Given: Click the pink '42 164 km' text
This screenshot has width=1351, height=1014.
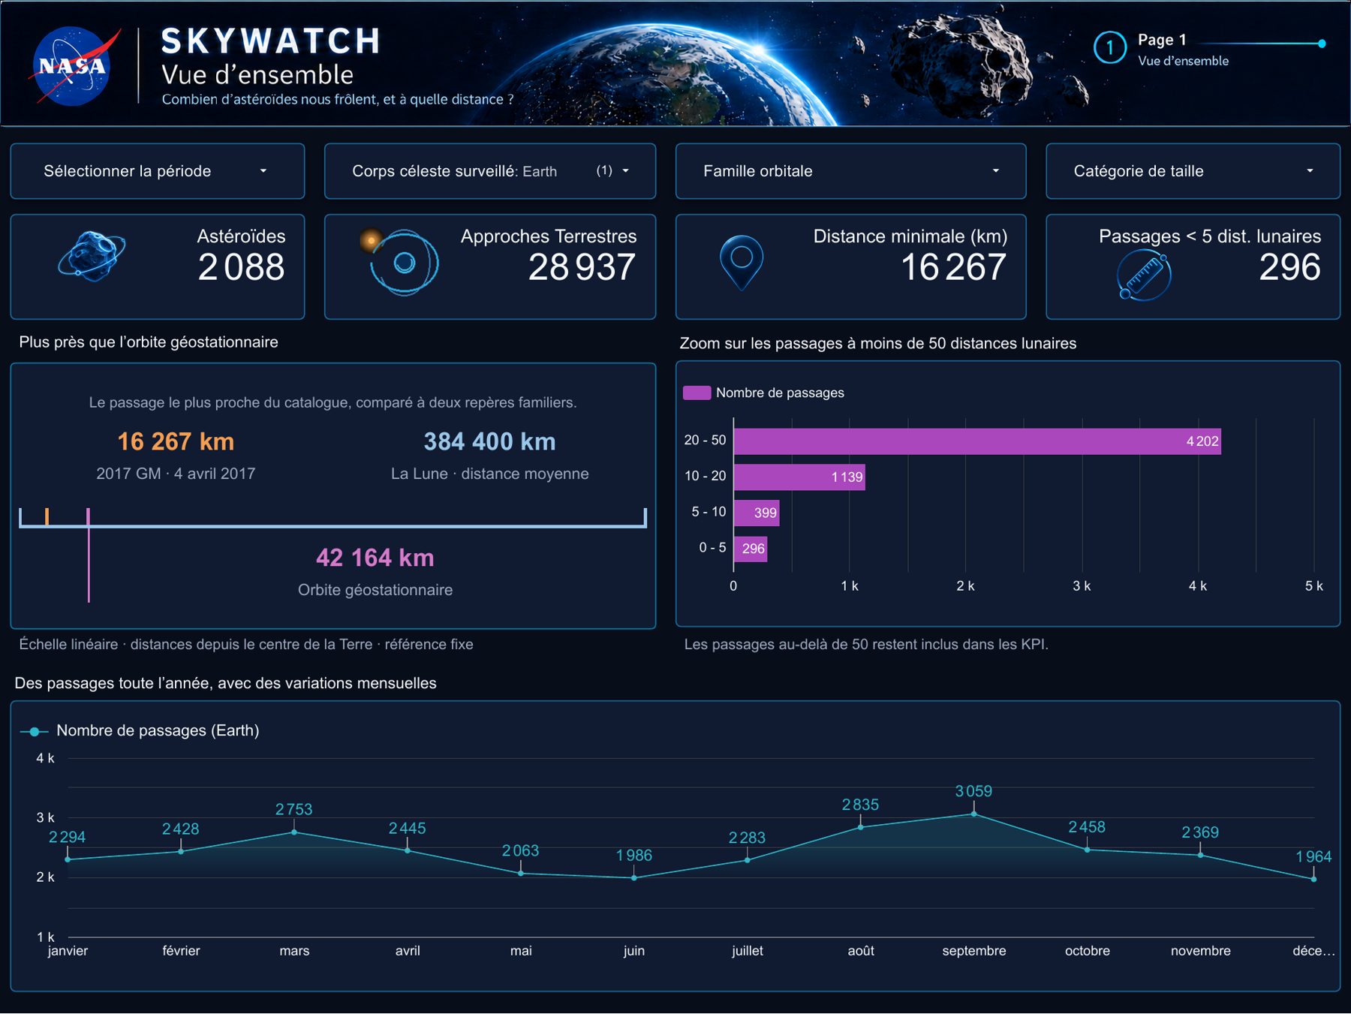Looking at the screenshot, I should pyautogui.click(x=375, y=558).
